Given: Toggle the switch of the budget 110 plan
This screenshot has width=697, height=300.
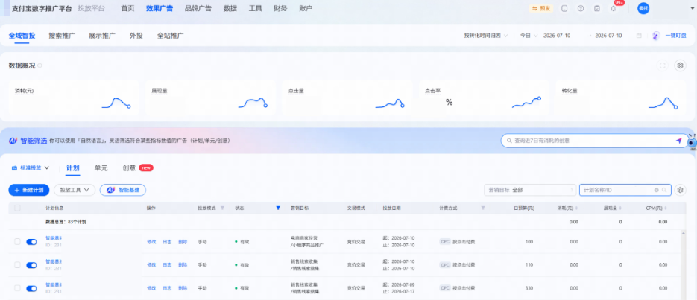Looking at the screenshot, I should click(x=31, y=265).
